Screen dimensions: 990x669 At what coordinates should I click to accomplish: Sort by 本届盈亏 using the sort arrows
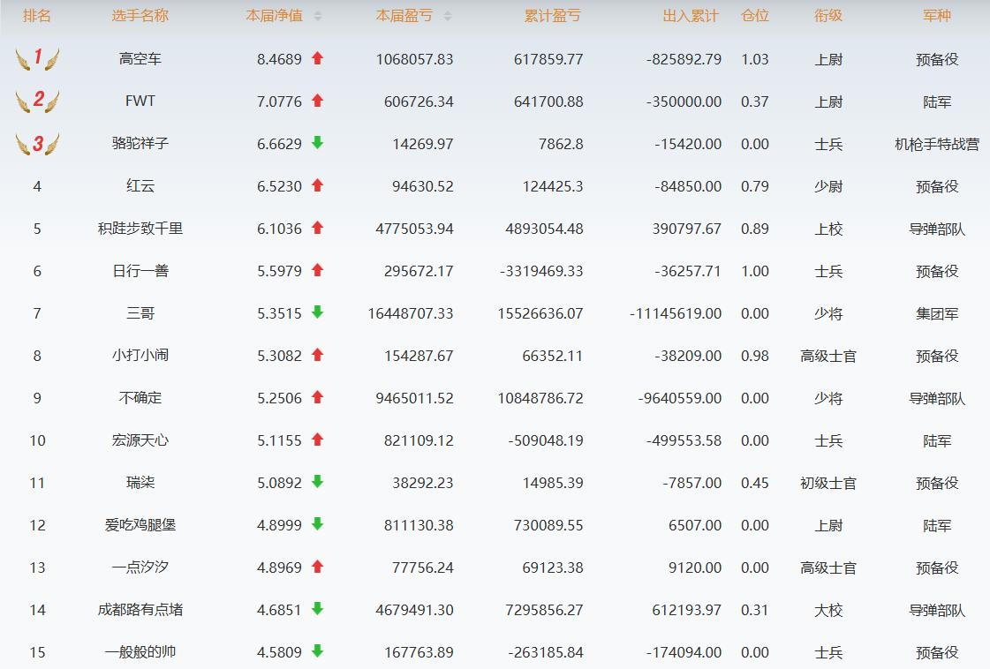tap(448, 16)
